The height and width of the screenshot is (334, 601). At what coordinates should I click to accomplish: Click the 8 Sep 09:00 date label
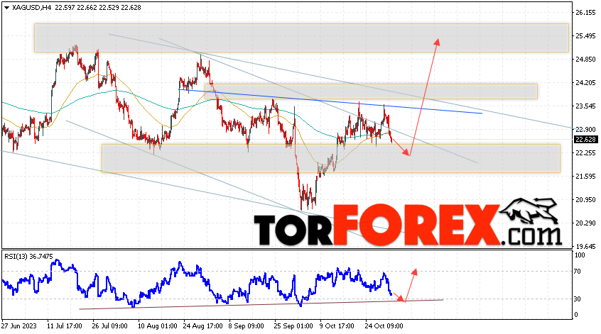click(246, 326)
